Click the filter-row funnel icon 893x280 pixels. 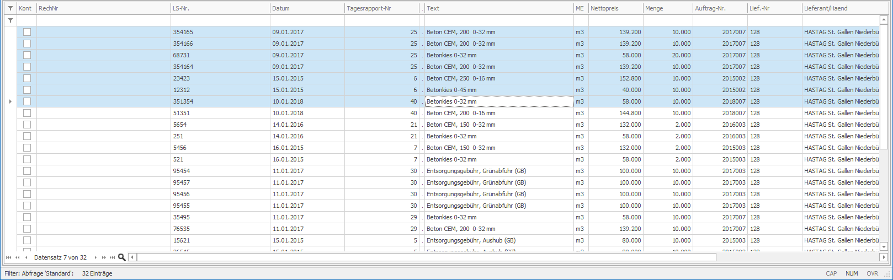10,20
